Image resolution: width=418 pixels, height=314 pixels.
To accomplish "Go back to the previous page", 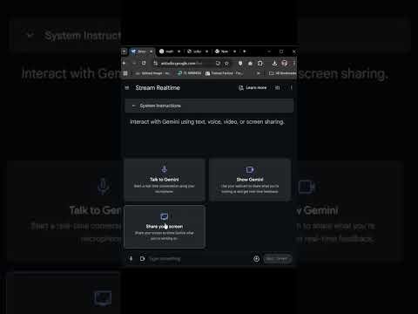I will point(125,63).
